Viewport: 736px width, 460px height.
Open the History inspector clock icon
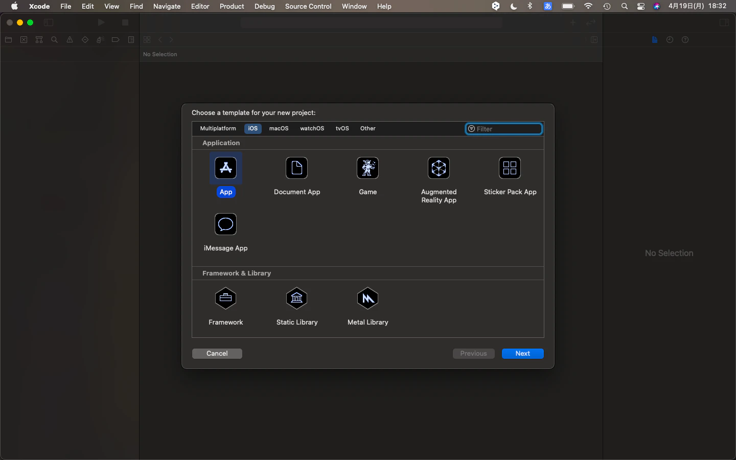point(670,40)
